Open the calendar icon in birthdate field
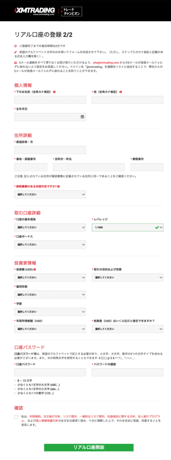Viewport: 171px width, 460px height. coord(82,117)
